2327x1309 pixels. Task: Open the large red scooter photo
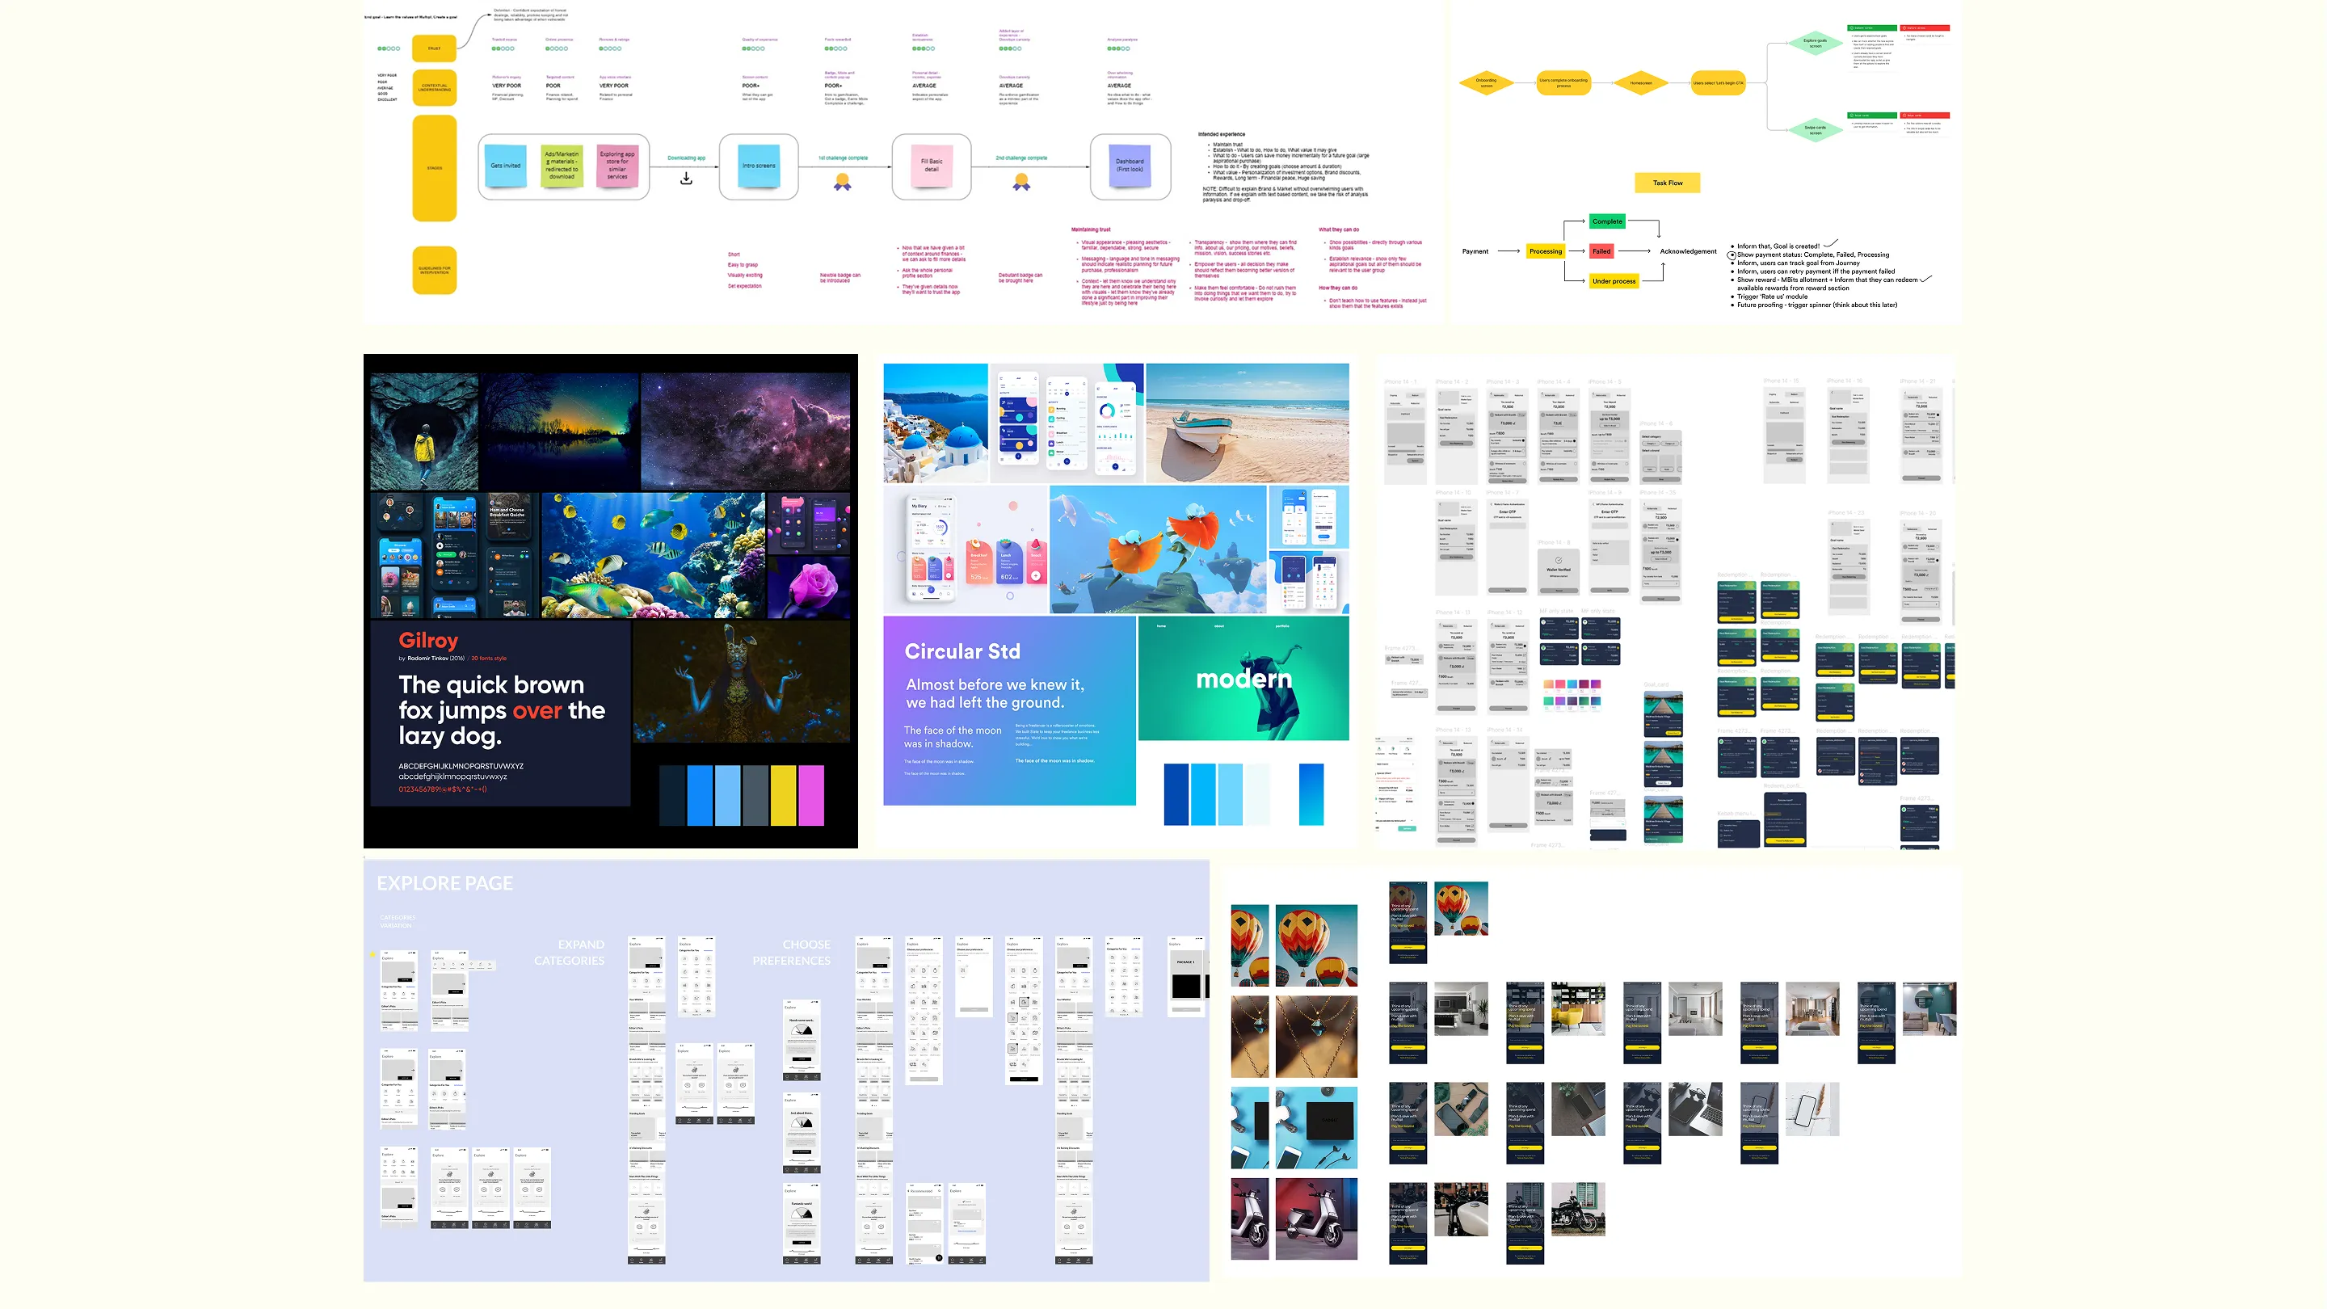1316,1219
